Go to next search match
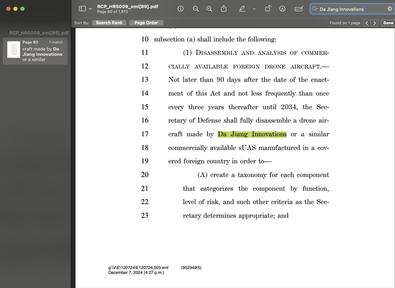Viewport: 395px width, 288px height. tap(375, 23)
